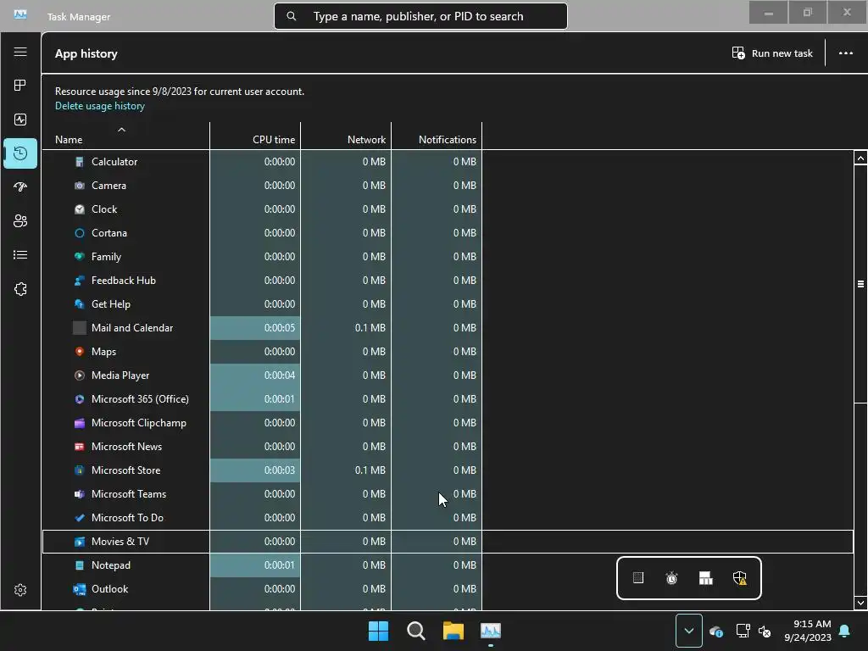
Task: Open Services page from sidebar
Action: tap(20, 289)
